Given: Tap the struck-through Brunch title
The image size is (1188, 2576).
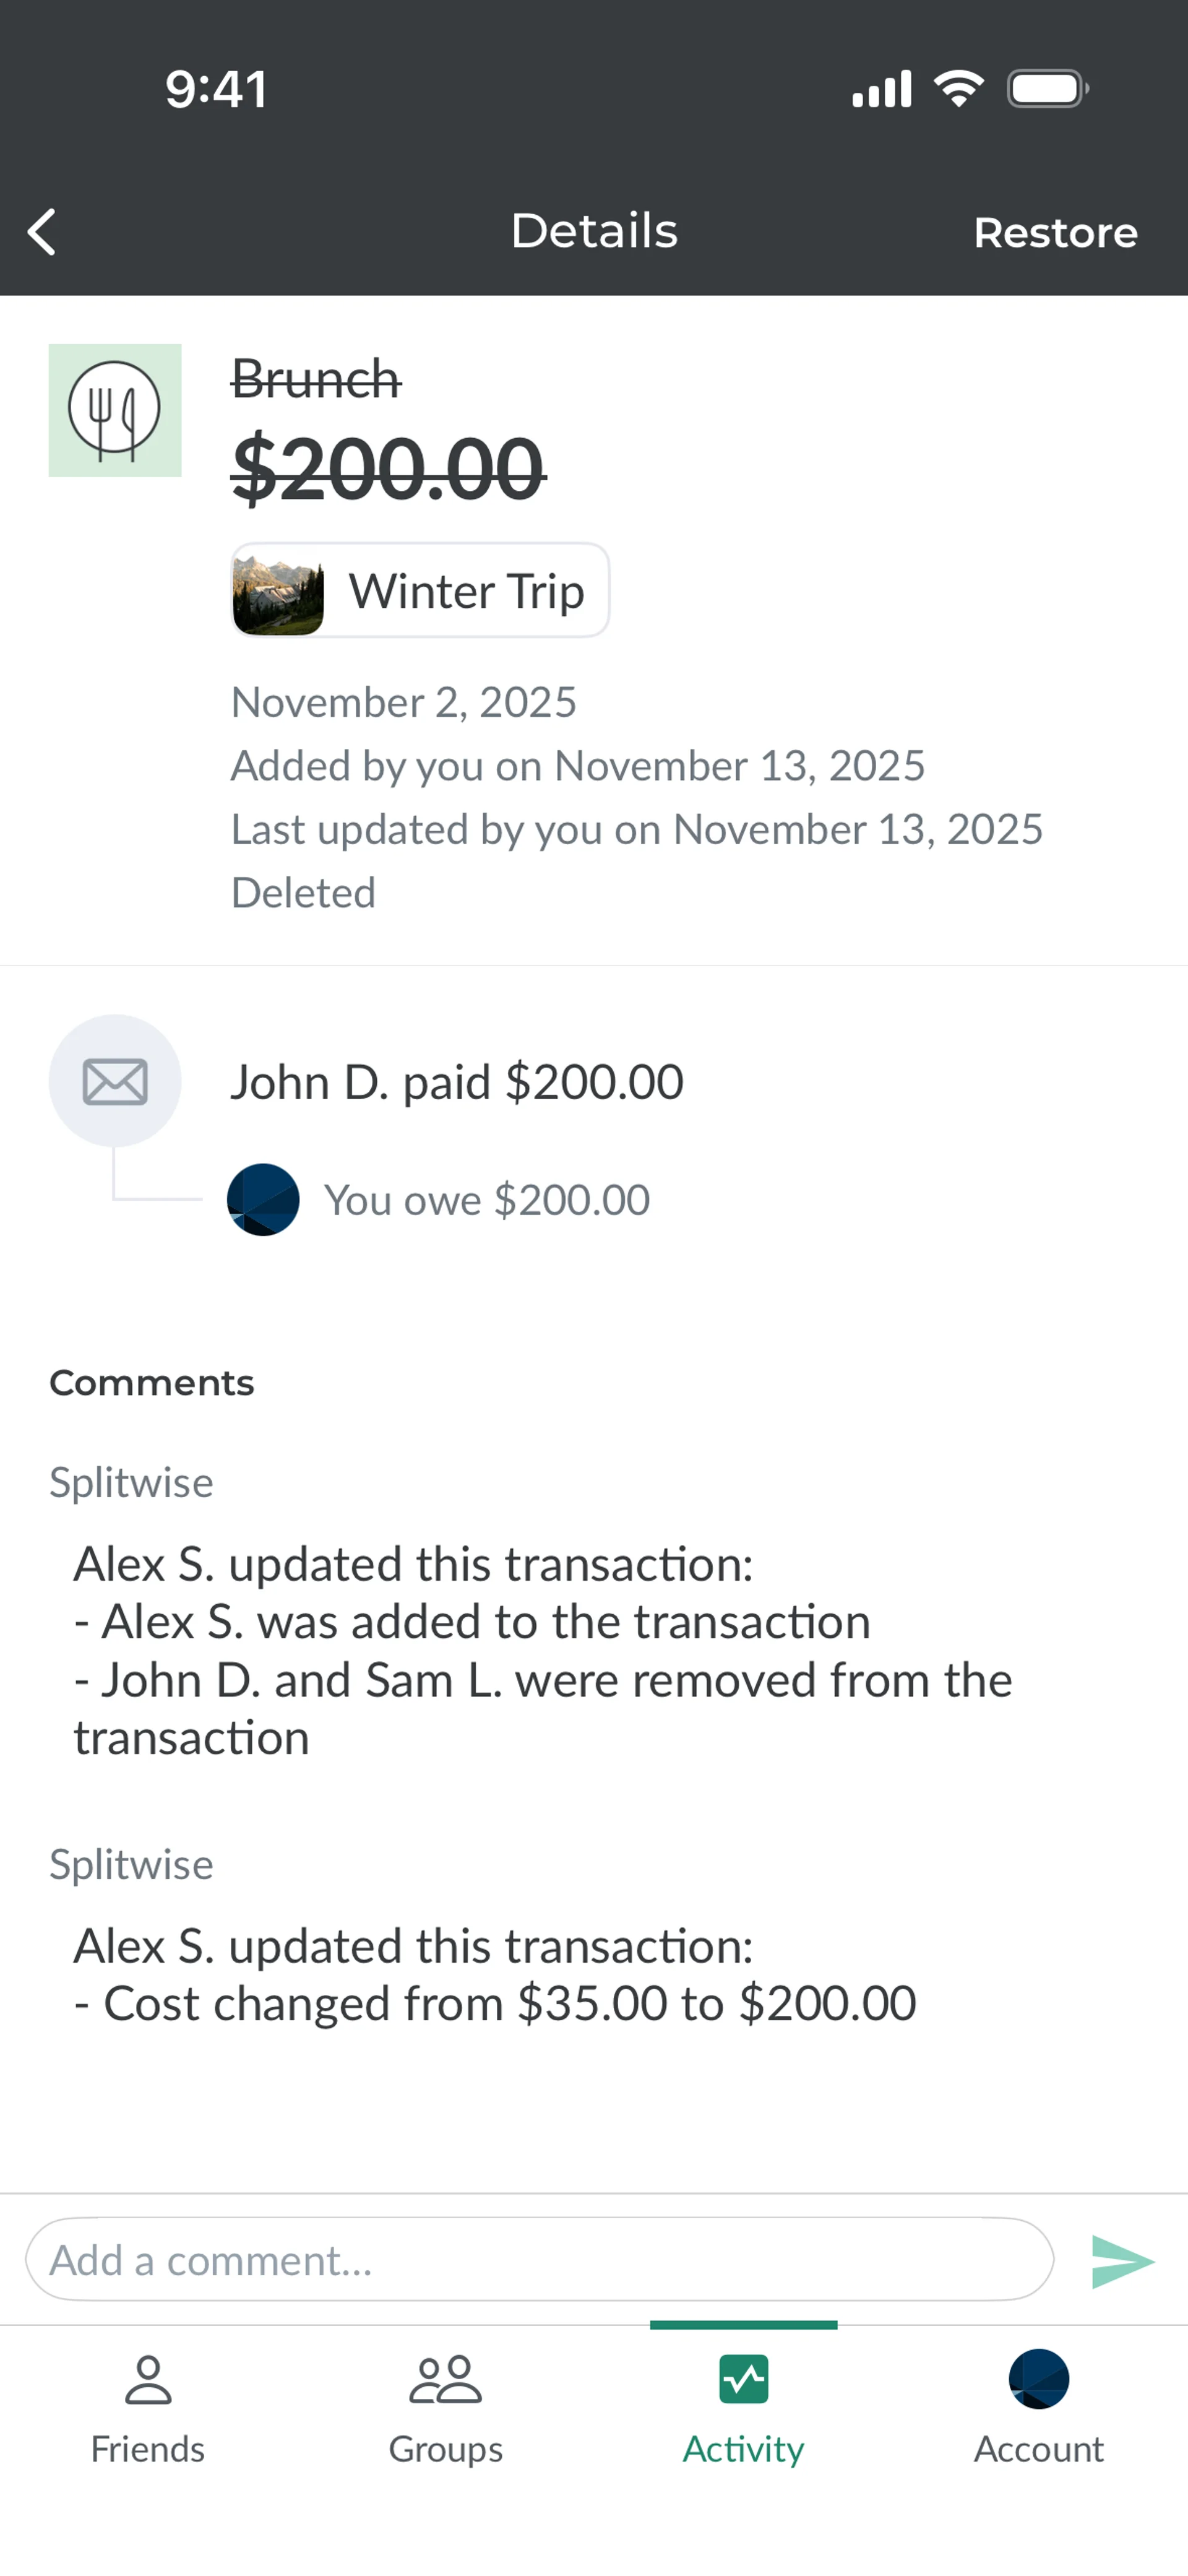Looking at the screenshot, I should [316, 380].
